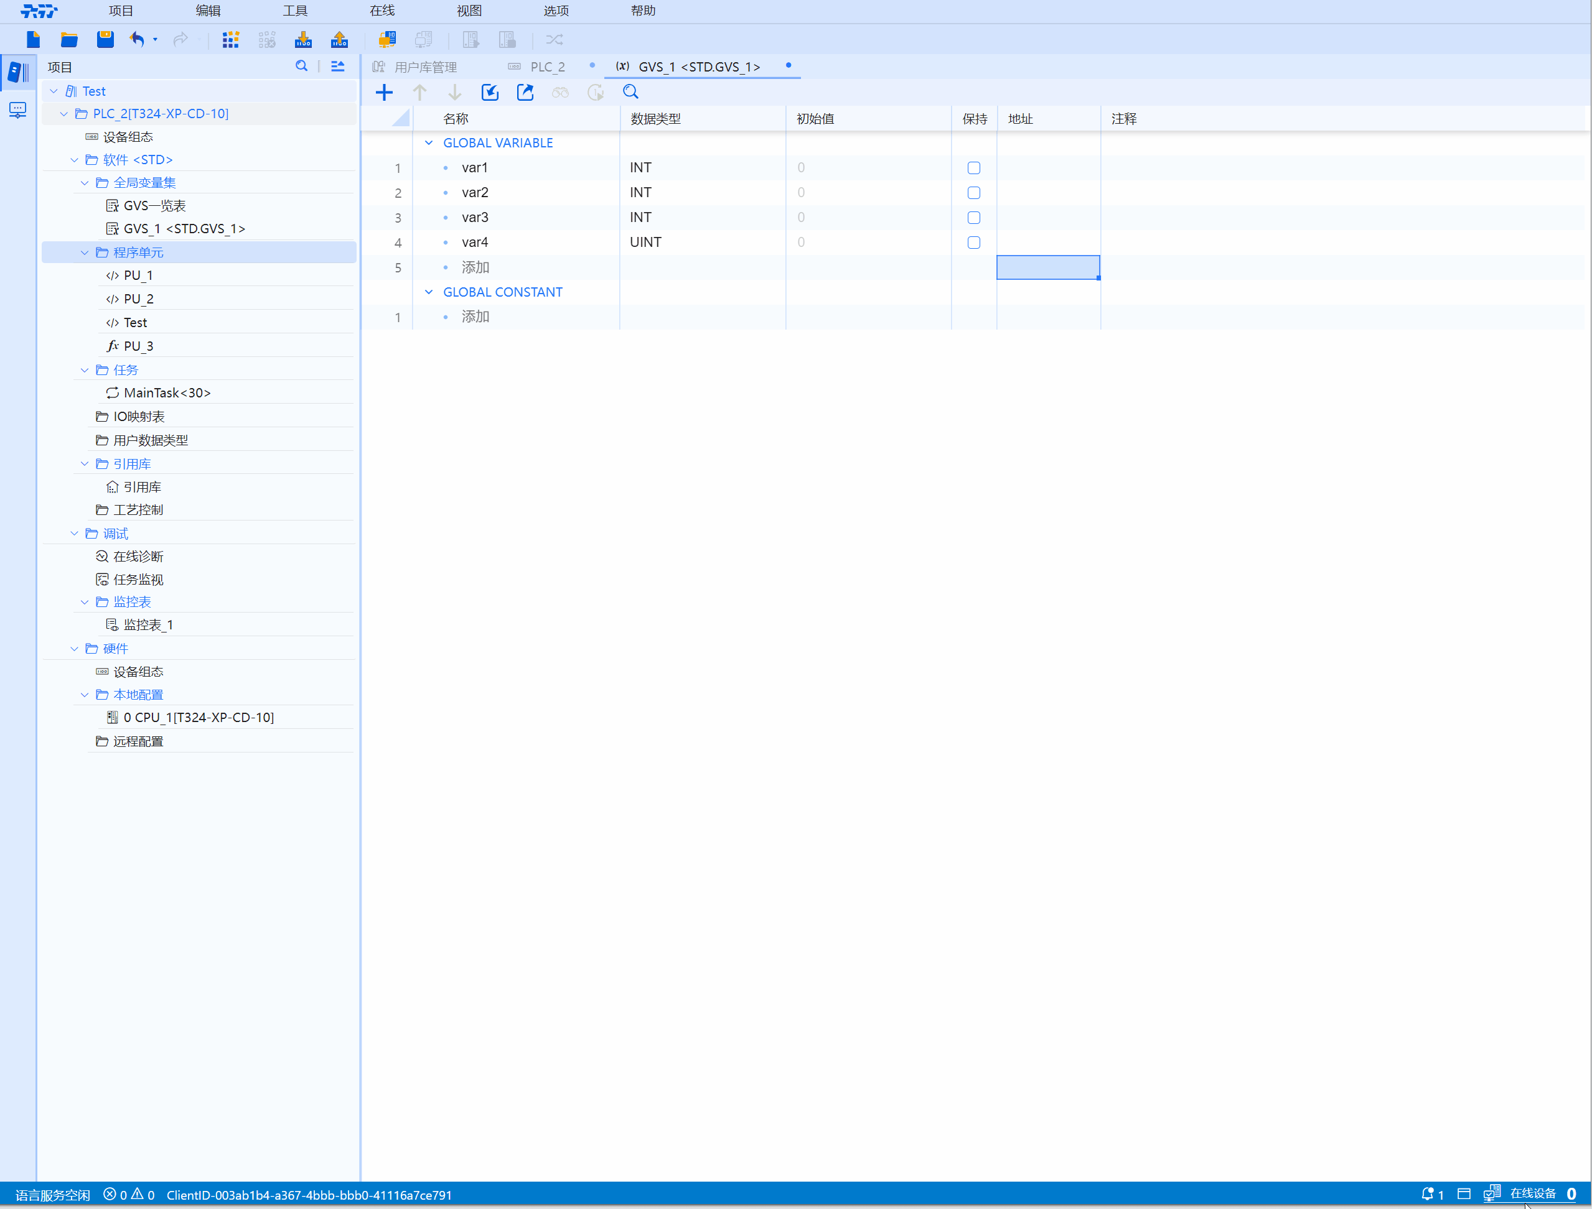Click the import variables icon
The width and height of the screenshot is (1592, 1209).
point(490,92)
